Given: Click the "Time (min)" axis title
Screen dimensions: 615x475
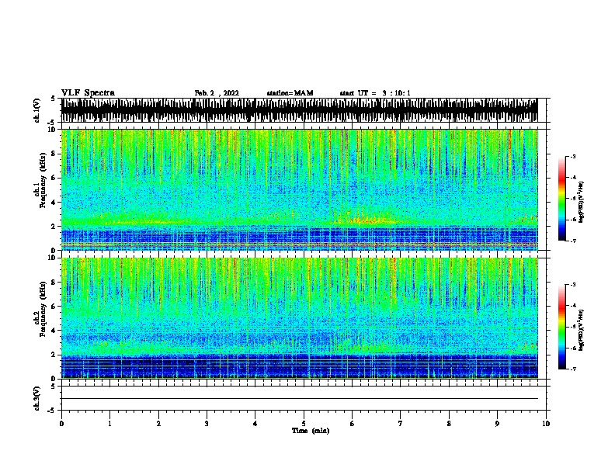Looking at the screenshot, I should click(311, 431).
